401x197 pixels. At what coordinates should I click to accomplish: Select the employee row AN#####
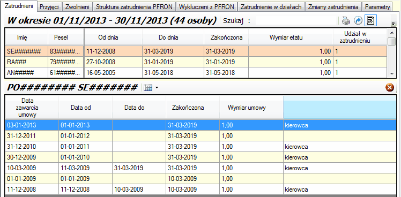tap(196, 73)
